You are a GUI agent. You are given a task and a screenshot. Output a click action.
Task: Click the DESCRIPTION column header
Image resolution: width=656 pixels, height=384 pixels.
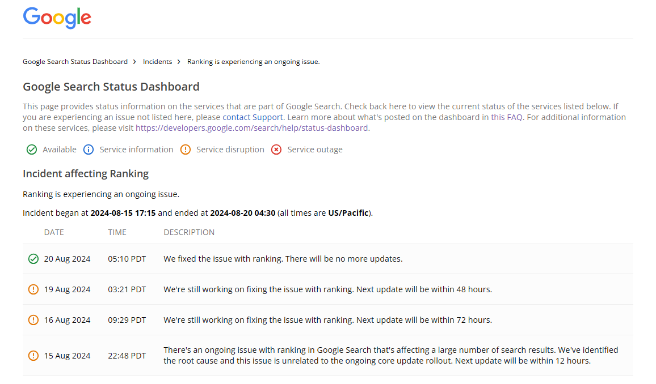point(189,232)
